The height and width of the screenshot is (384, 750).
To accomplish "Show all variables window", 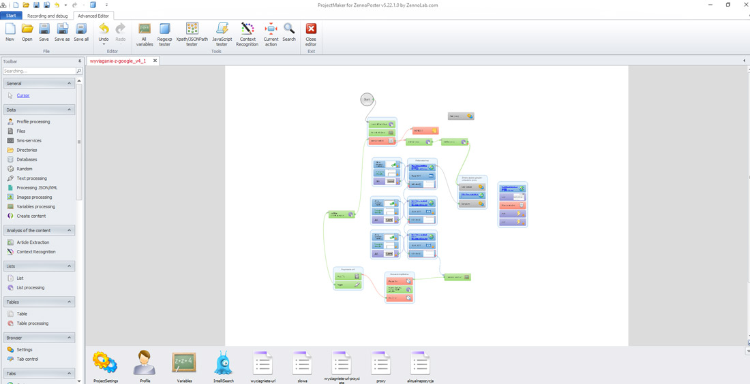I will 145,34.
